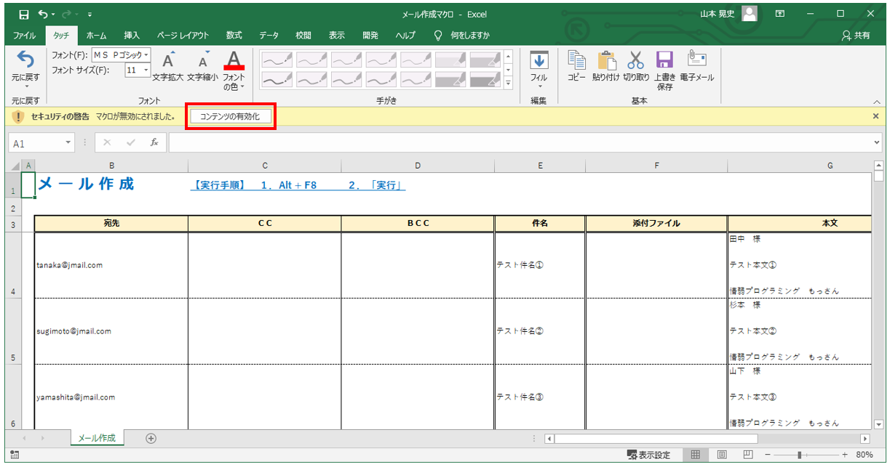Toggle Page Break Preview view
Viewport: 890px width, 467px height.
pyautogui.click(x=747, y=455)
